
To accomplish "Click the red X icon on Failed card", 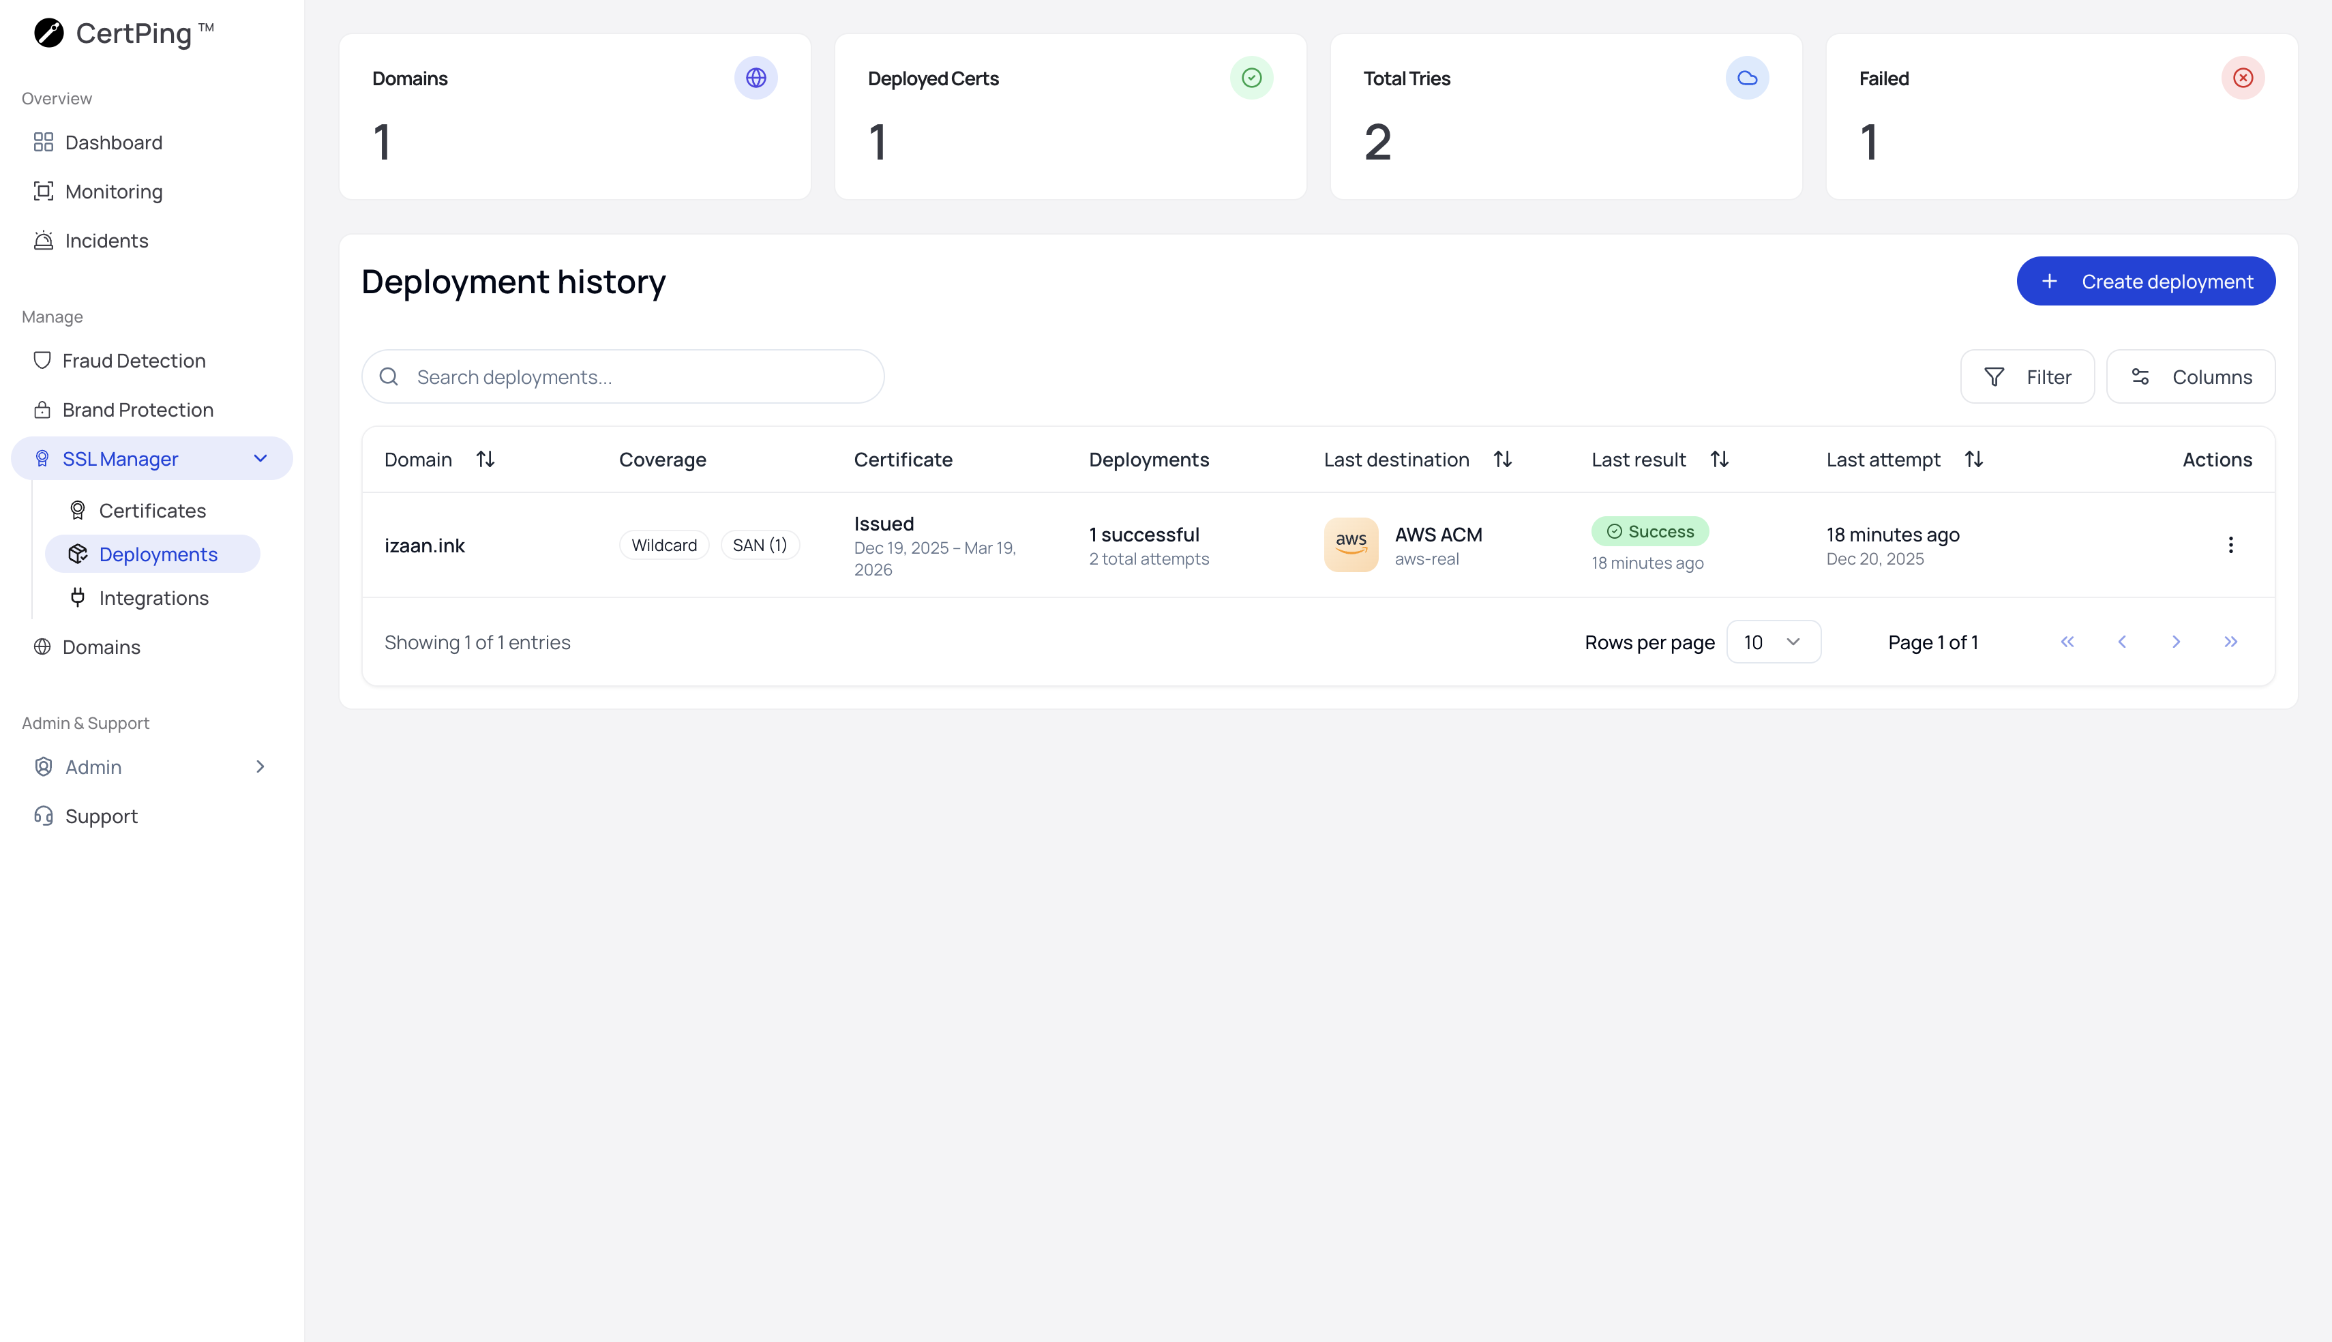I will coord(2243,78).
